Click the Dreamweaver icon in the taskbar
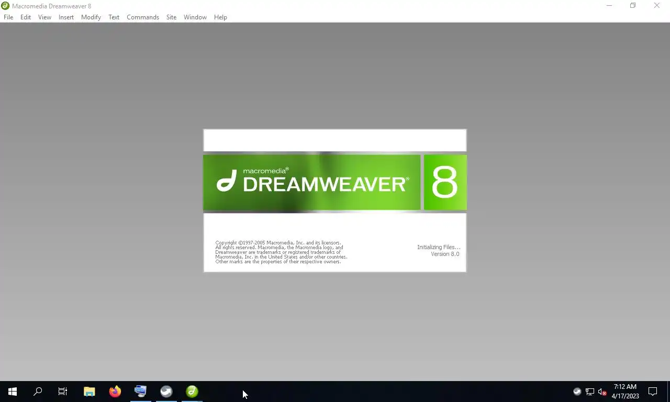 pos(192,392)
